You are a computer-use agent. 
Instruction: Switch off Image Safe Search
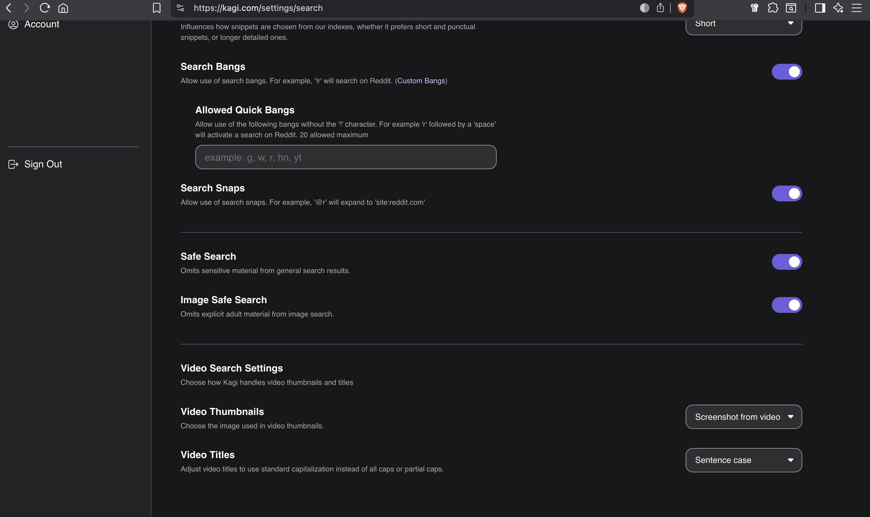click(x=787, y=305)
